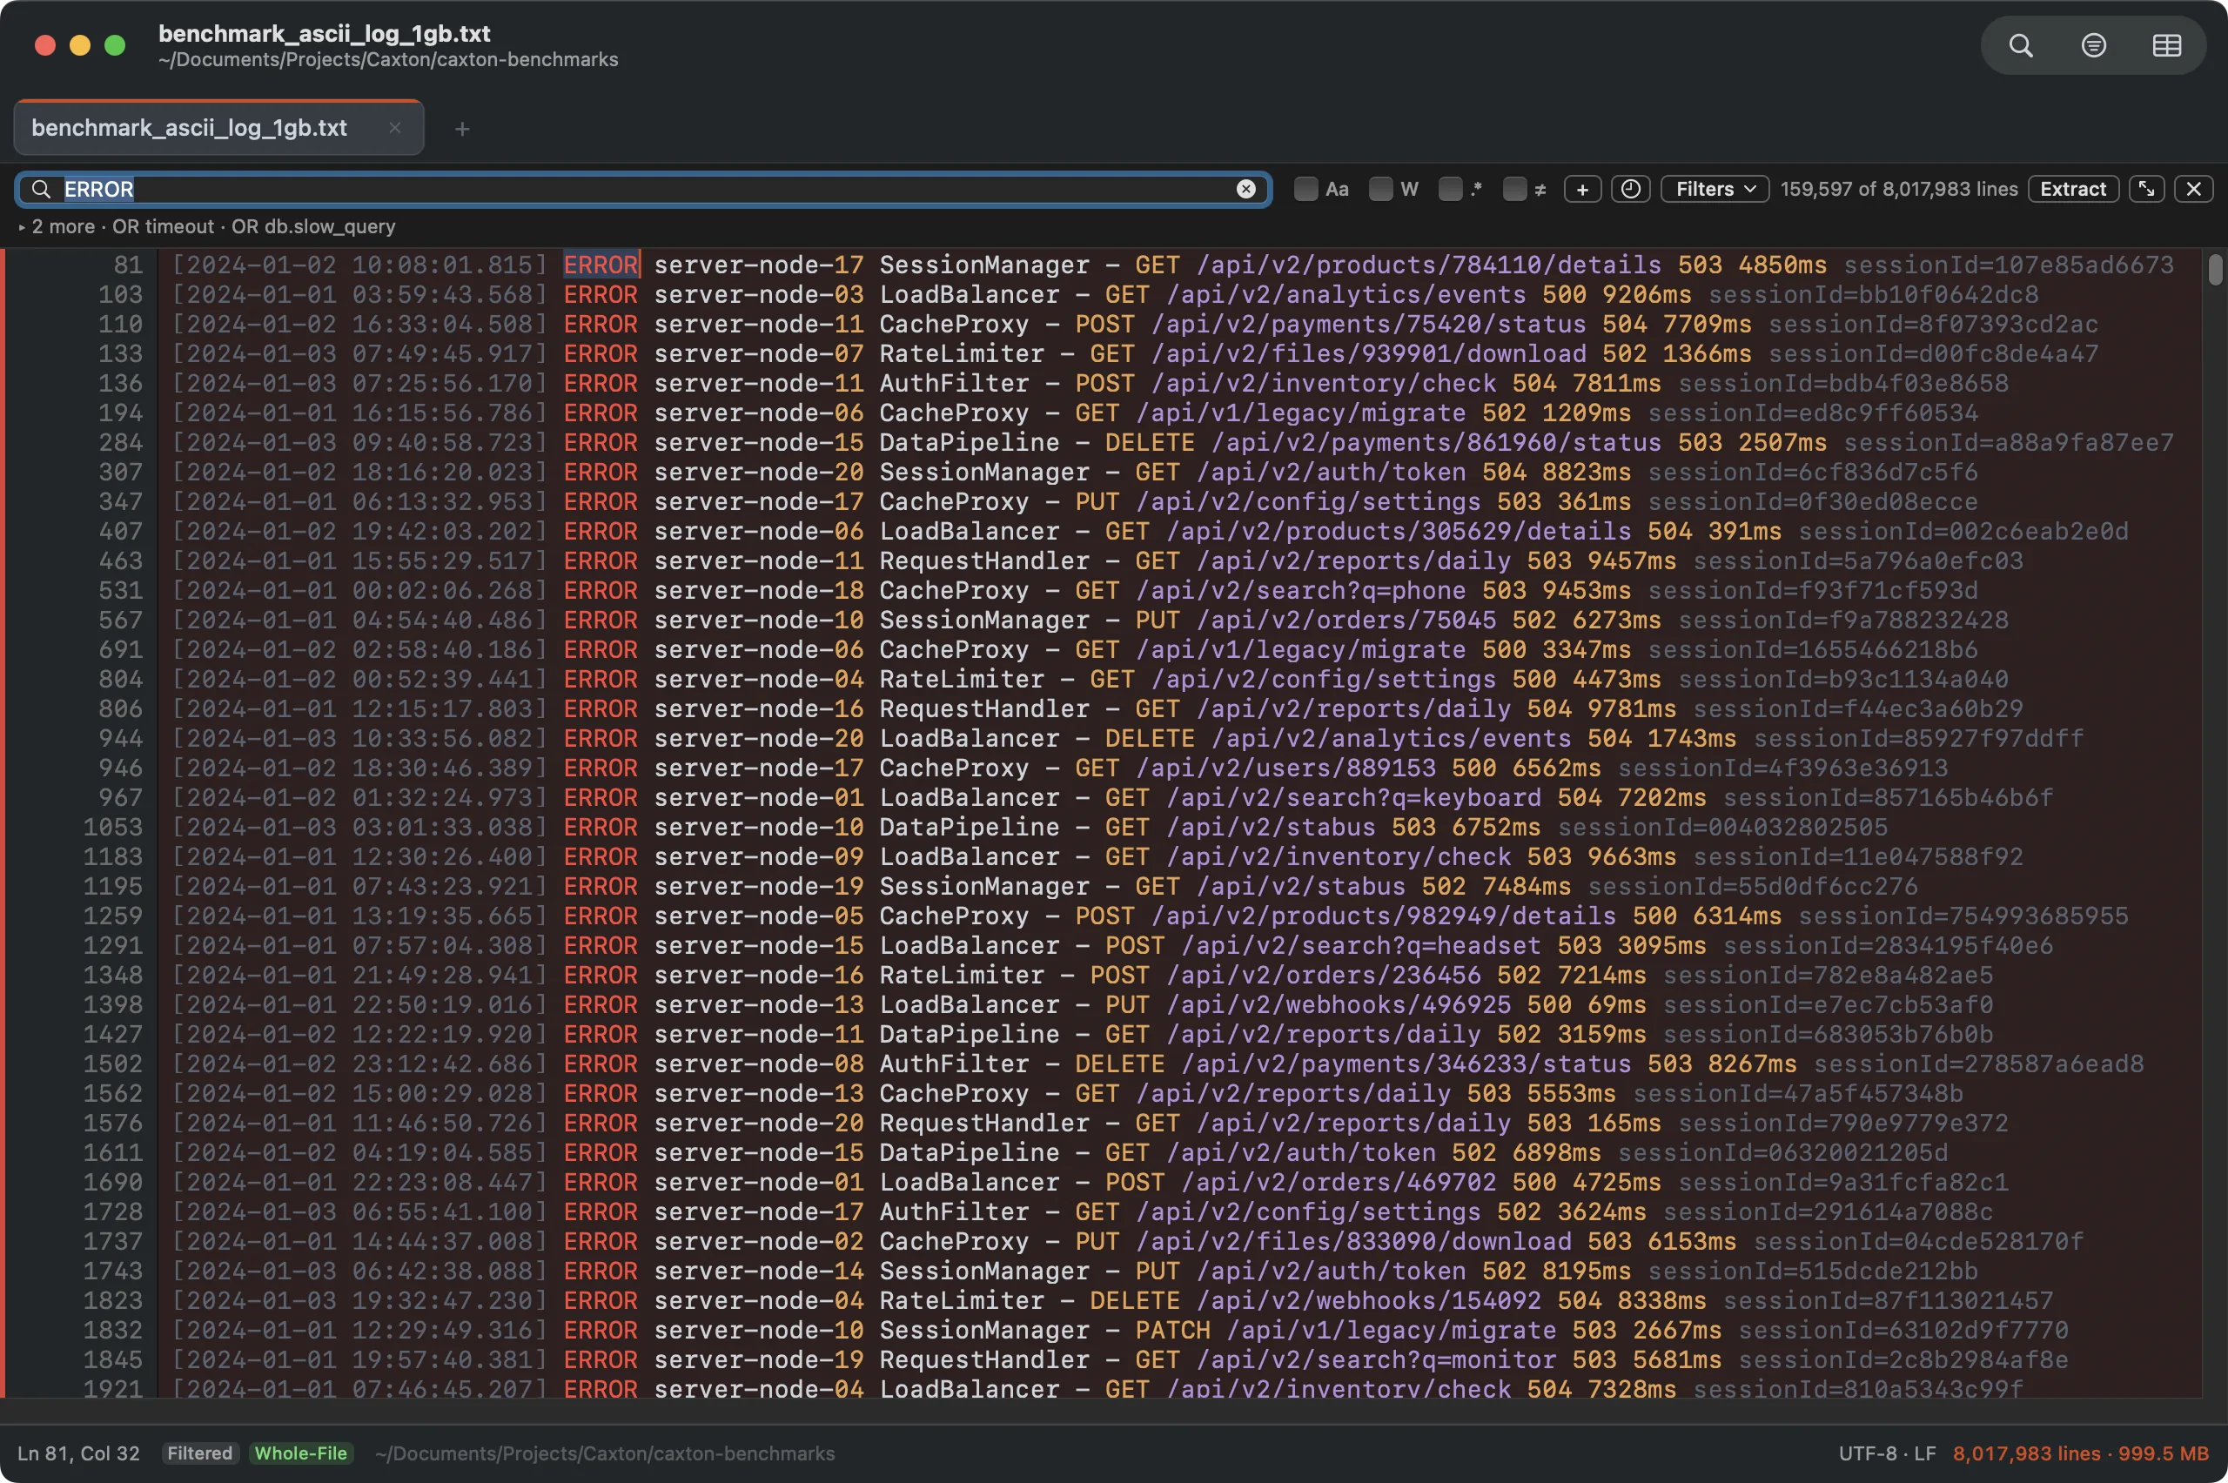This screenshot has height=1483, width=2228.
Task: Click '/api/v2/products/305629/details' on line 407
Action: point(1399,532)
